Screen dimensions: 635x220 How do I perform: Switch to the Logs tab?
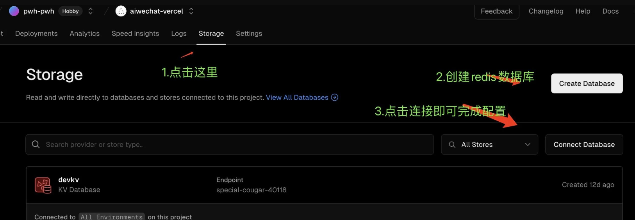click(179, 34)
